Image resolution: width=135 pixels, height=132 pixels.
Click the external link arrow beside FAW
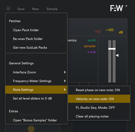tap(126, 6)
